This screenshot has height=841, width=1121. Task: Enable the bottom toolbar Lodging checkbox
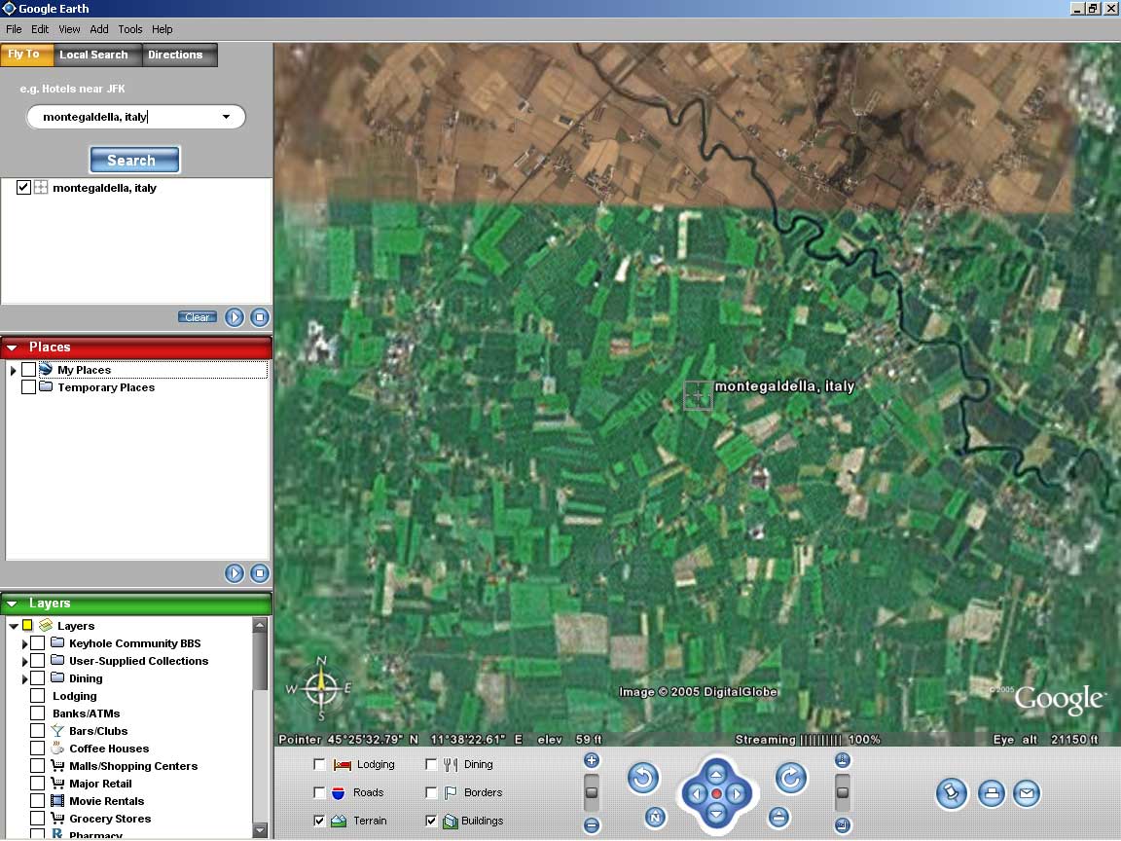tap(319, 764)
